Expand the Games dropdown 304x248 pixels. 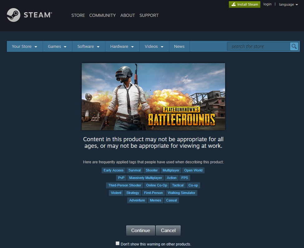(57, 47)
